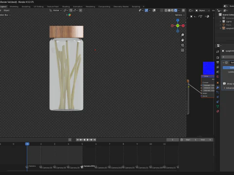Viewport: 234px width, 175px height.
Task: Jump to the timeline start frame
Action: coord(78,140)
